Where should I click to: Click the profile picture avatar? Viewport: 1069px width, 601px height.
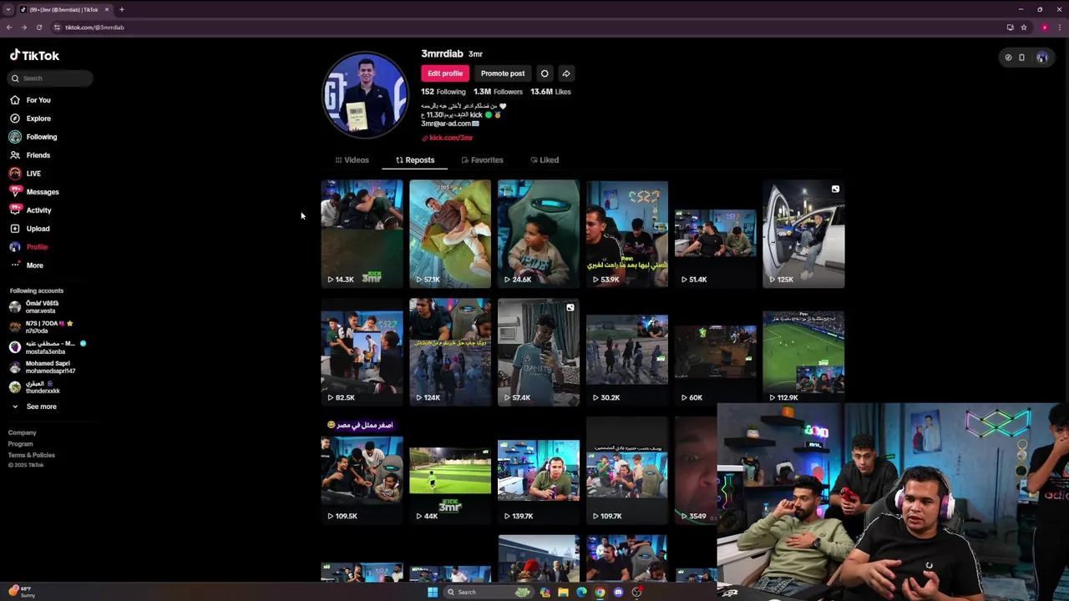pos(365,94)
